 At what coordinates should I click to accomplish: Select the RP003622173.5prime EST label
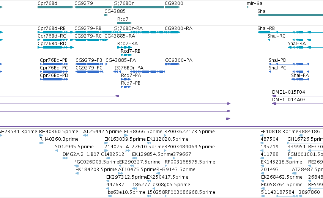click(189, 132)
